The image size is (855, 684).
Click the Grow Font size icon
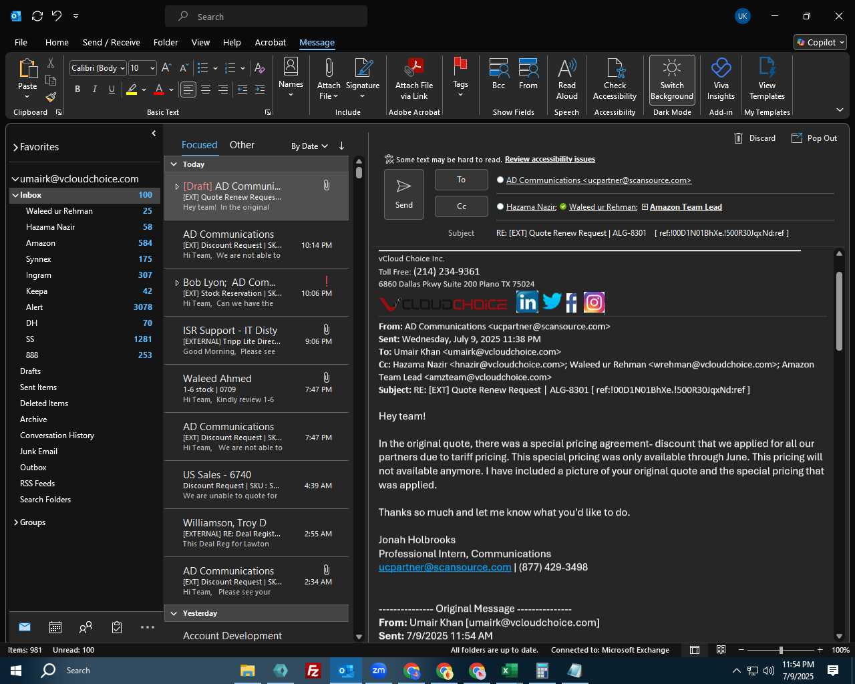166,68
